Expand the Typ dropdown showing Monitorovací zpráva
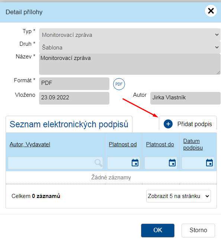Screen dimensions: 221x243 [x=130, y=35]
